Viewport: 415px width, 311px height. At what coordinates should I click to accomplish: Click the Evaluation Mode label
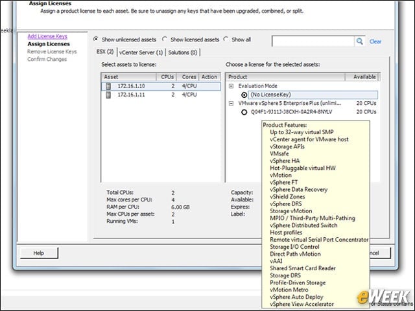(x=258, y=86)
